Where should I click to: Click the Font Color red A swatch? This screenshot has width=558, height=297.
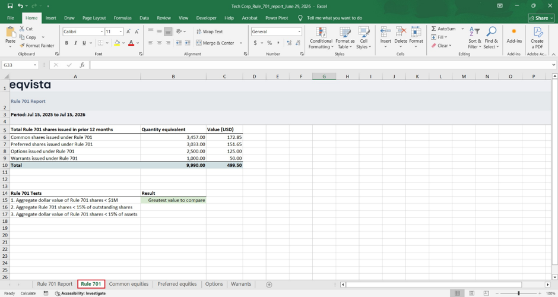pos(131,43)
